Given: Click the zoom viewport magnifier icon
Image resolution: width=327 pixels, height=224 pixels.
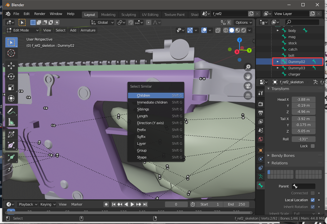Looking at the screenshot, I should pos(248,67).
